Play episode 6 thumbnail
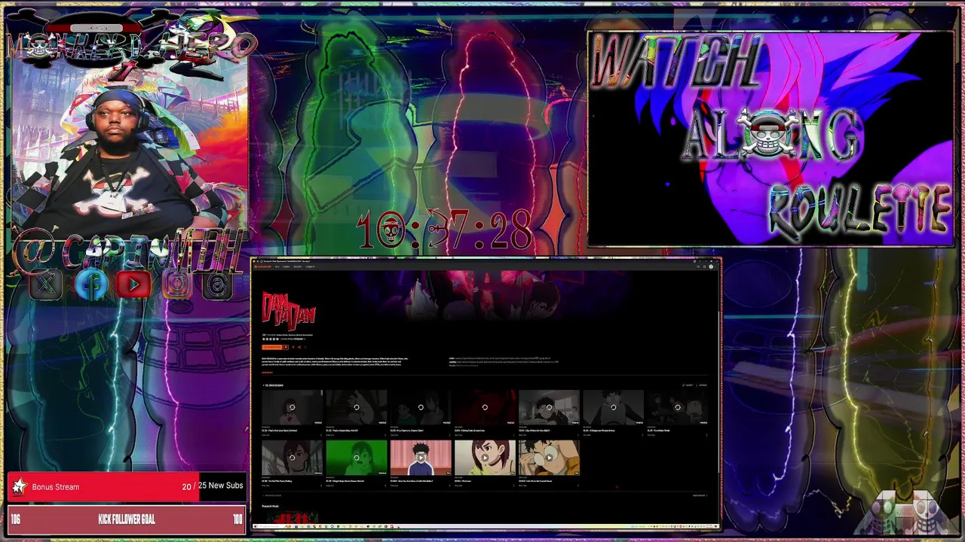Screen dimensions: 965x542 [x=614, y=407]
